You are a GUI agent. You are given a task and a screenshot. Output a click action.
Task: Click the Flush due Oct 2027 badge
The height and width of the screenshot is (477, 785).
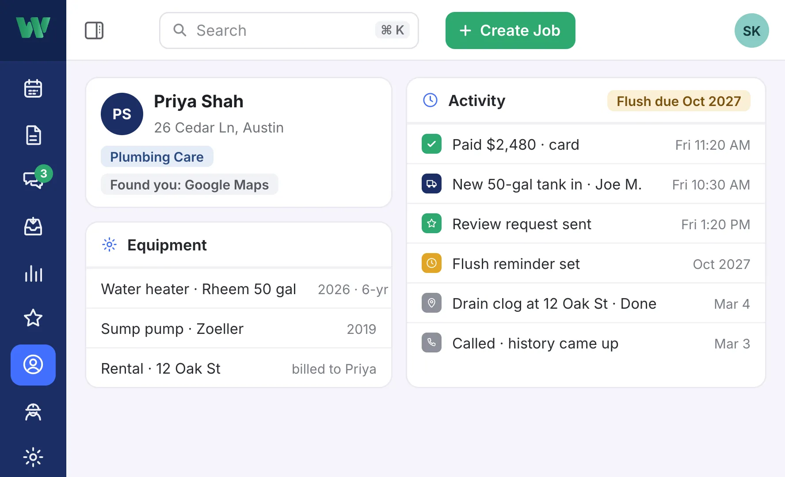679,101
